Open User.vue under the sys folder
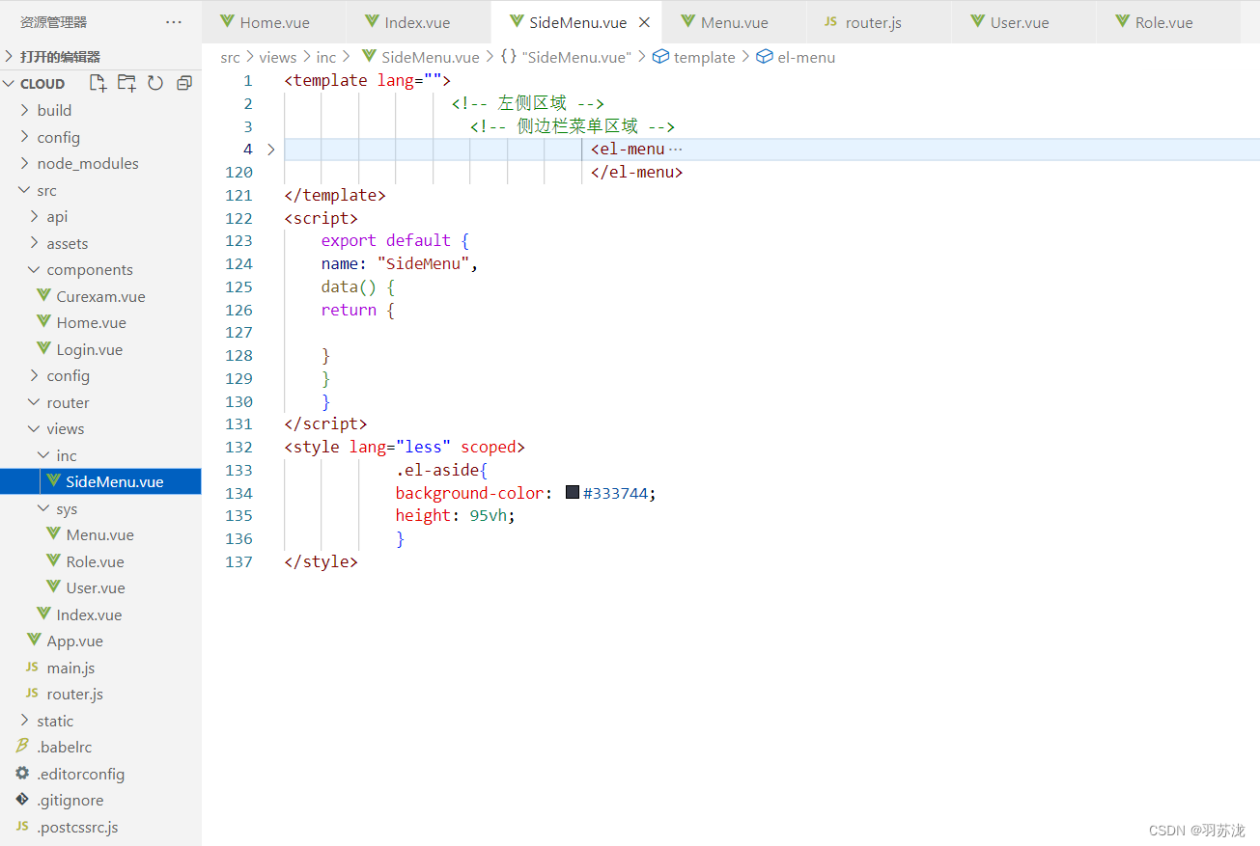This screenshot has height=846, width=1260. tap(100, 587)
